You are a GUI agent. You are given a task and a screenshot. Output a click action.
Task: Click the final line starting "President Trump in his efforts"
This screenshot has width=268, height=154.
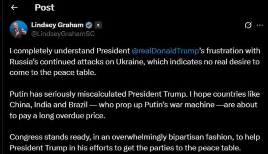(x=125, y=148)
